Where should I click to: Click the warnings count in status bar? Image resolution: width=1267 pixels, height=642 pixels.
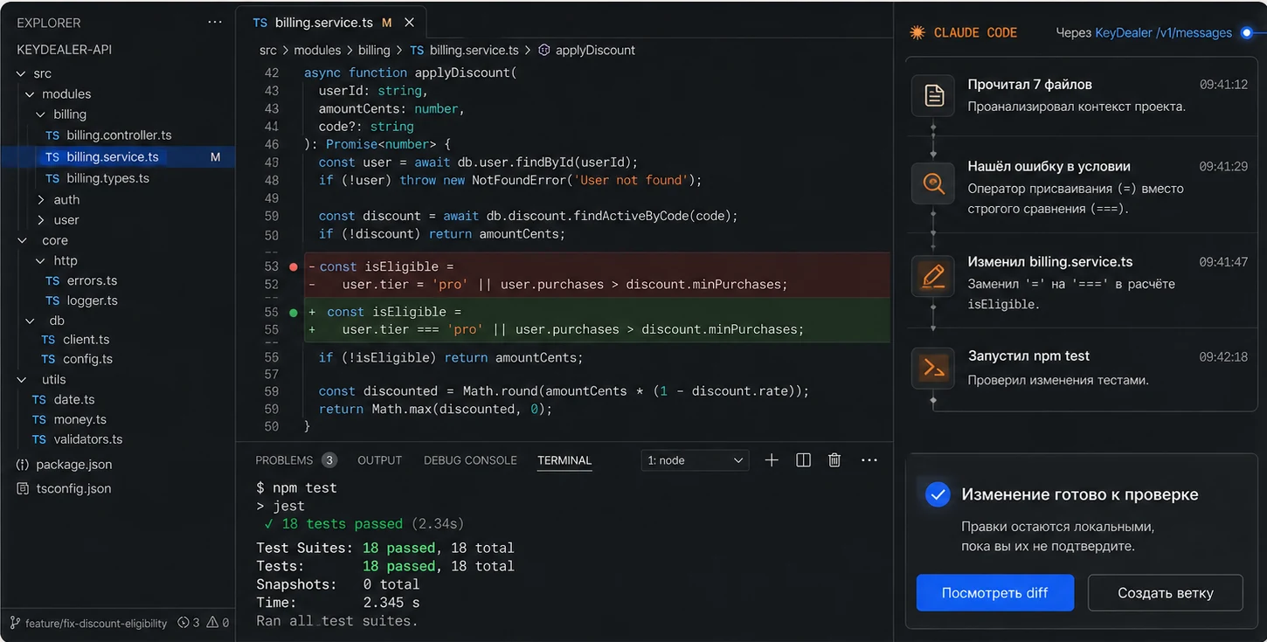click(x=219, y=624)
